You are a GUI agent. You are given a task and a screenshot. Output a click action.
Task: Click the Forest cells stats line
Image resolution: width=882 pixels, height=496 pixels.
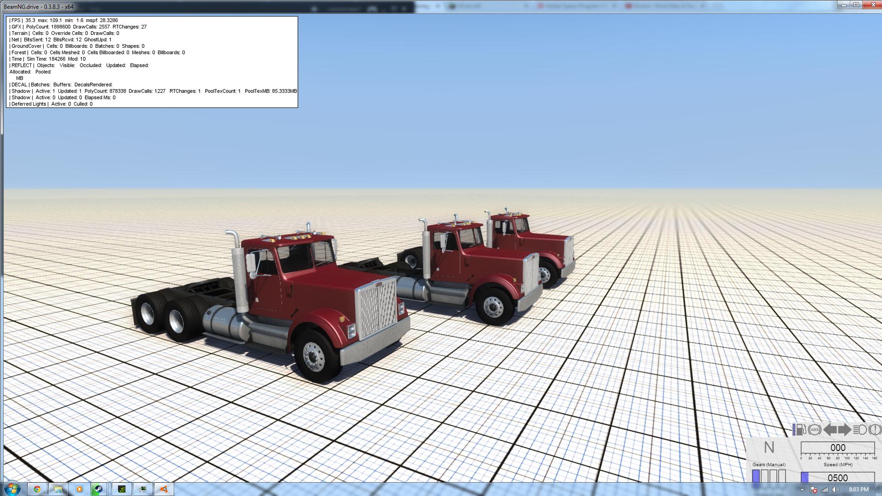(97, 52)
